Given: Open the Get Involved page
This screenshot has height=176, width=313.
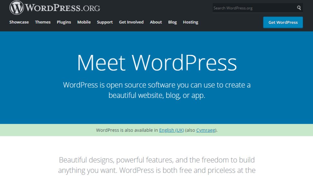Looking at the screenshot, I should tap(131, 22).
